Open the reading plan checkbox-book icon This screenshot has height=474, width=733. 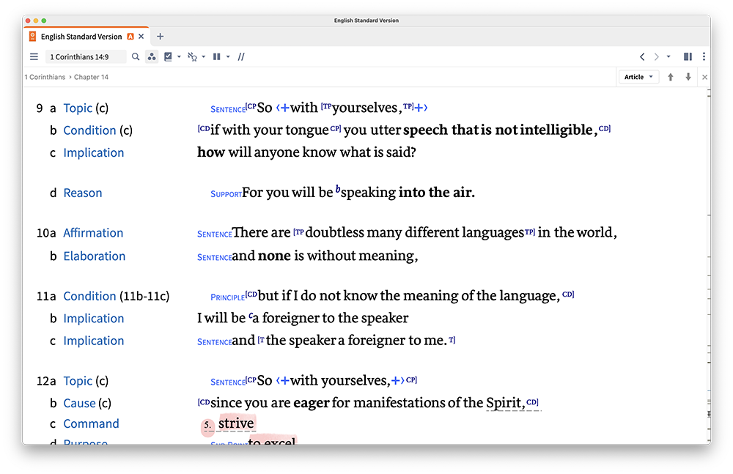click(169, 57)
